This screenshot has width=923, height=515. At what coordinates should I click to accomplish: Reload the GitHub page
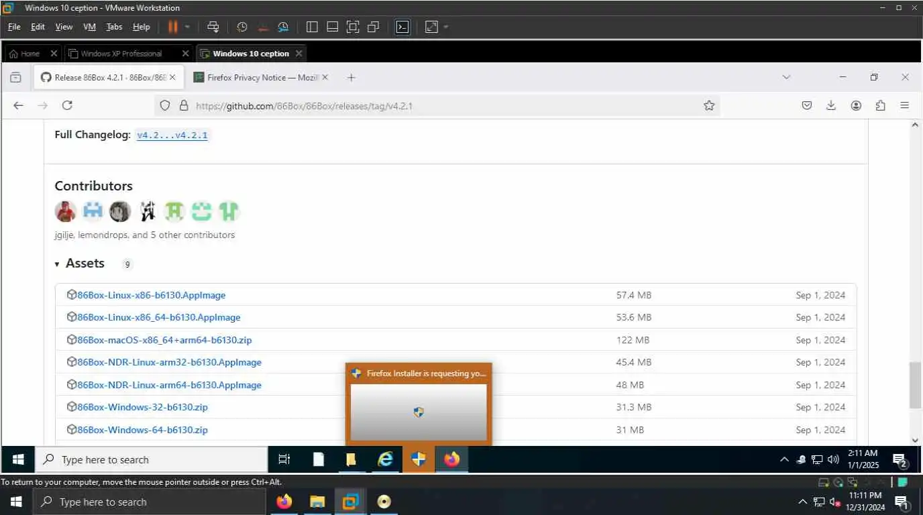(67, 105)
